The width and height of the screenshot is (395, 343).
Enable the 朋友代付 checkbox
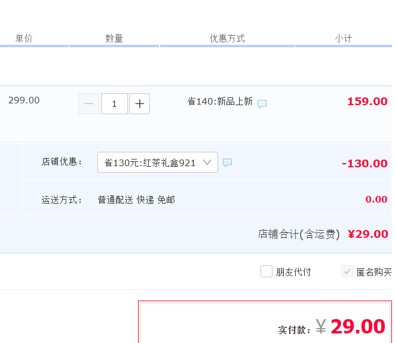click(x=267, y=271)
